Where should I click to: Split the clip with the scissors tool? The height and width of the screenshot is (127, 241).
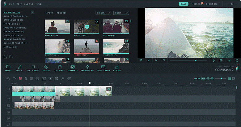26,79
